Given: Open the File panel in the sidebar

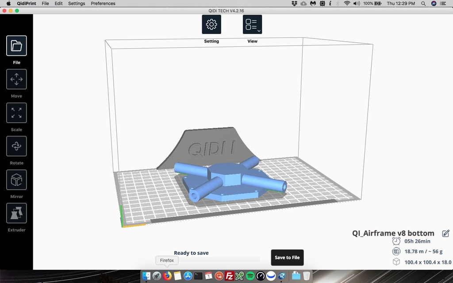Looking at the screenshot, I should tap(16, 46).
